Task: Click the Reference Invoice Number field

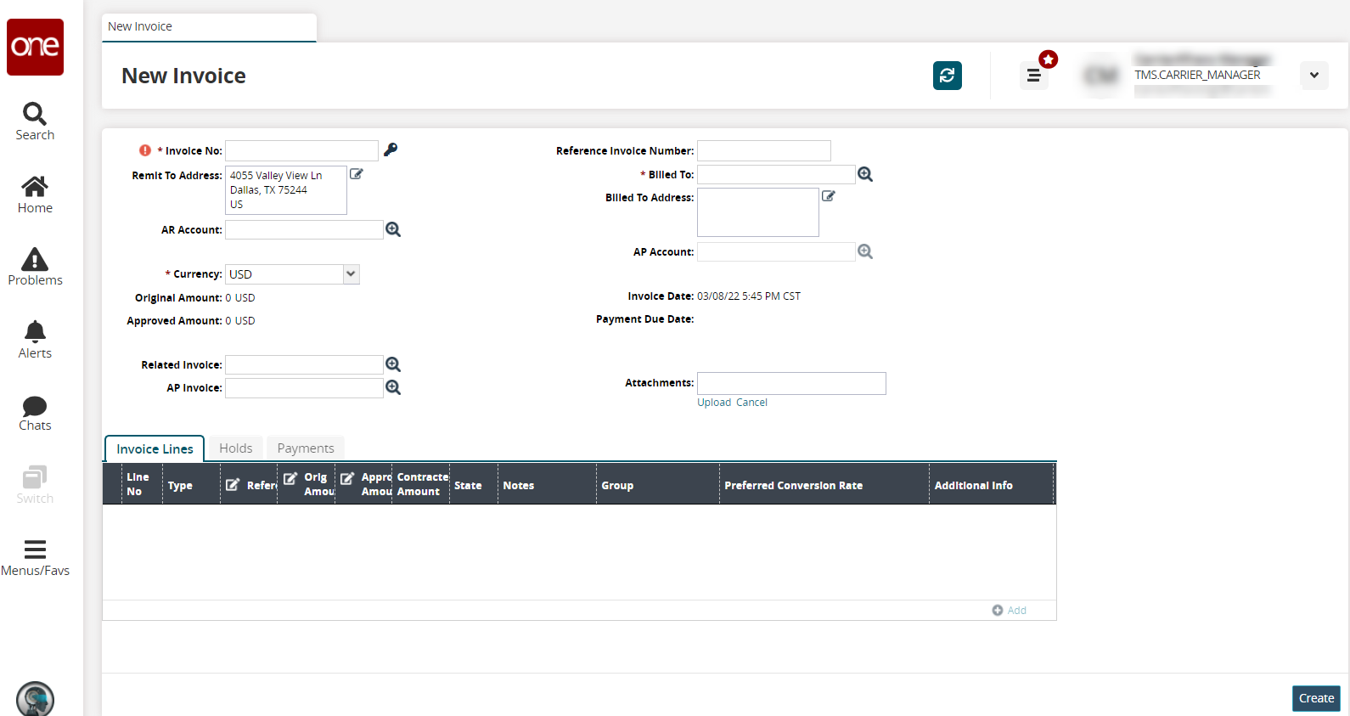Action: 763,151
